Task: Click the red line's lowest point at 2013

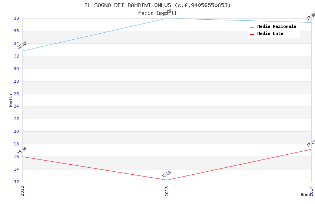Action: [x=167, y=180]
